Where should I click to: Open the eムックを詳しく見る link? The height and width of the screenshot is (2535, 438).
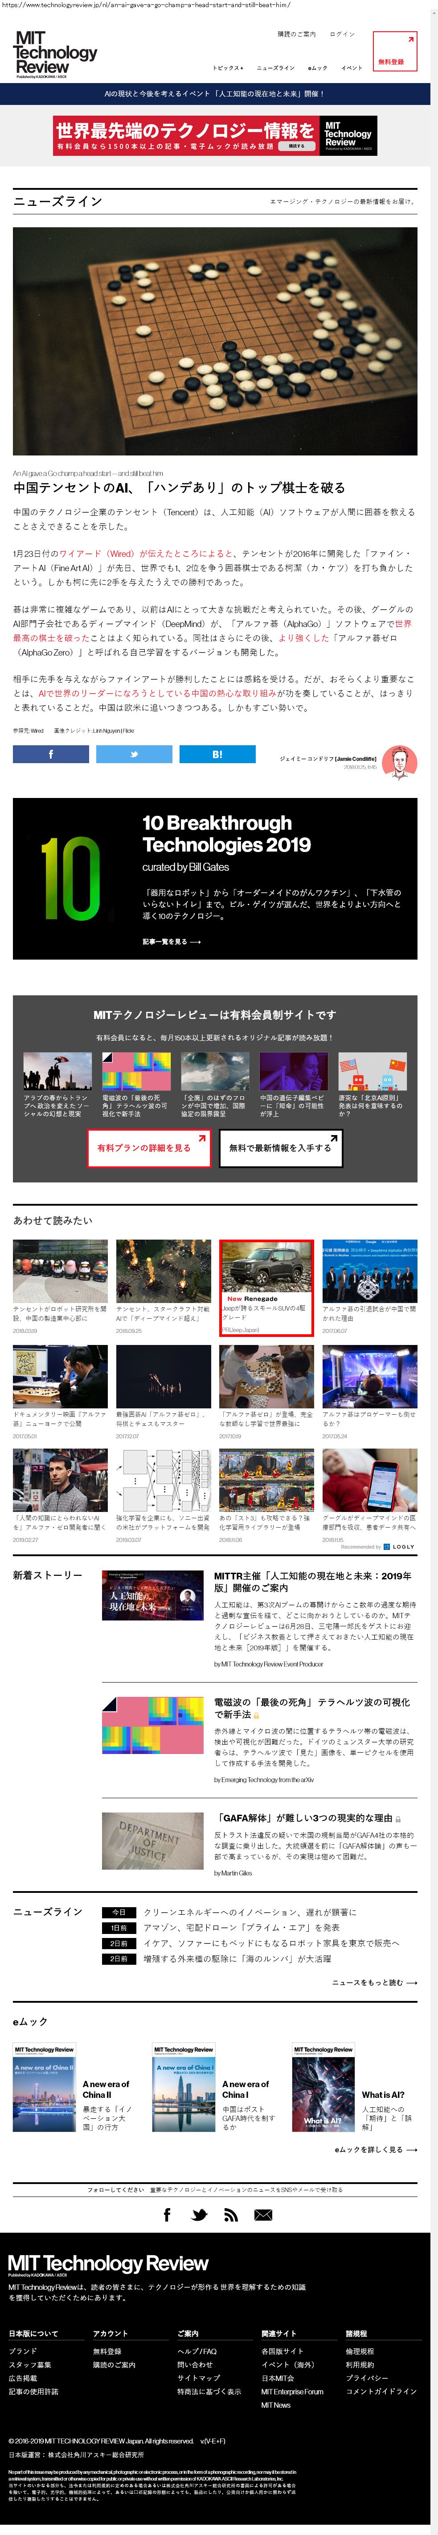375,2149
